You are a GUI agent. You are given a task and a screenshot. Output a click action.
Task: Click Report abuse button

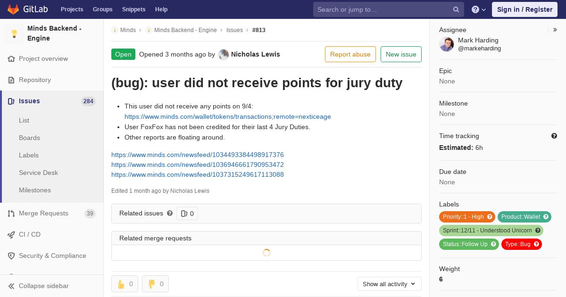pos(350,54)
